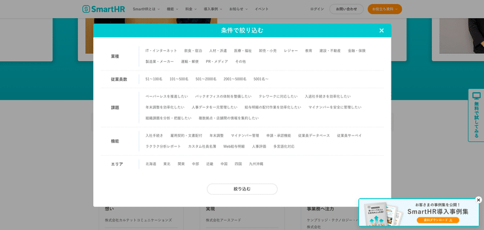Select industry 飲食・宿泊
Screen dimensions: 484x230
(193, 51)
